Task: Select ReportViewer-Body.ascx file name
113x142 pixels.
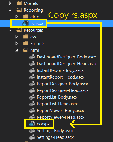Action: coord(60,111)
